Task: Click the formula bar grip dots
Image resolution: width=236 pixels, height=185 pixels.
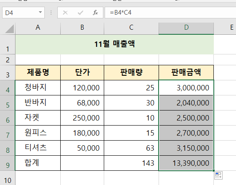Action: 51,13
